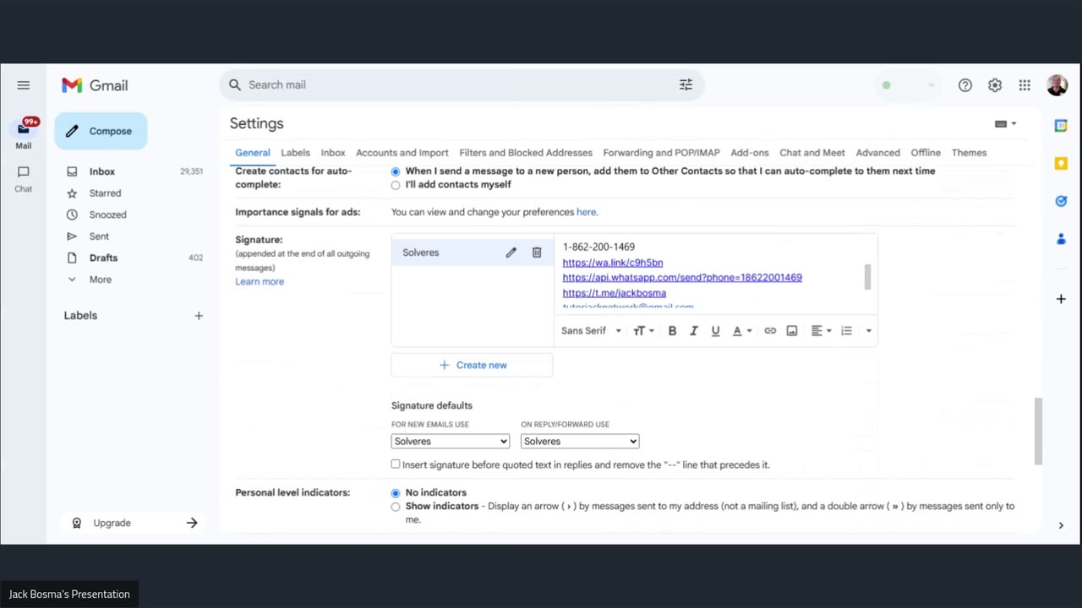Viewport: 1082px width, 608px height.
Task: Insert an image into the signature
Action: pyautogui.click(x=792, y=331)
